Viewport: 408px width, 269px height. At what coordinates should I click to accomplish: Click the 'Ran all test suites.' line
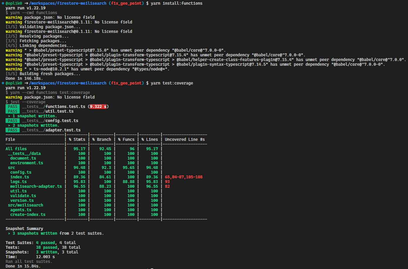(29, 261)
